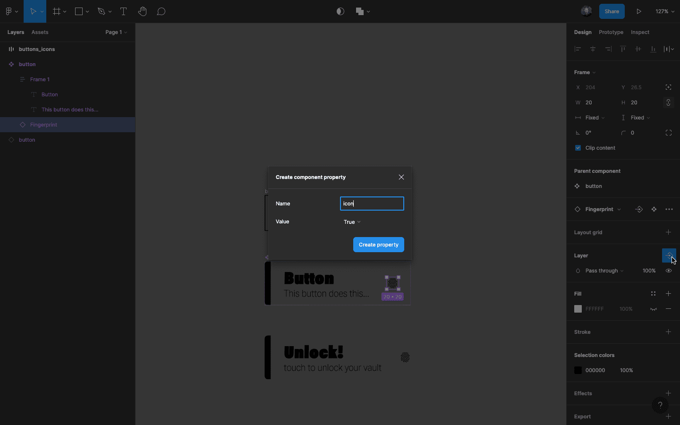Select buttons_icons layer
The height and width of the screenshot is (425, 680).
click(68, 49)
